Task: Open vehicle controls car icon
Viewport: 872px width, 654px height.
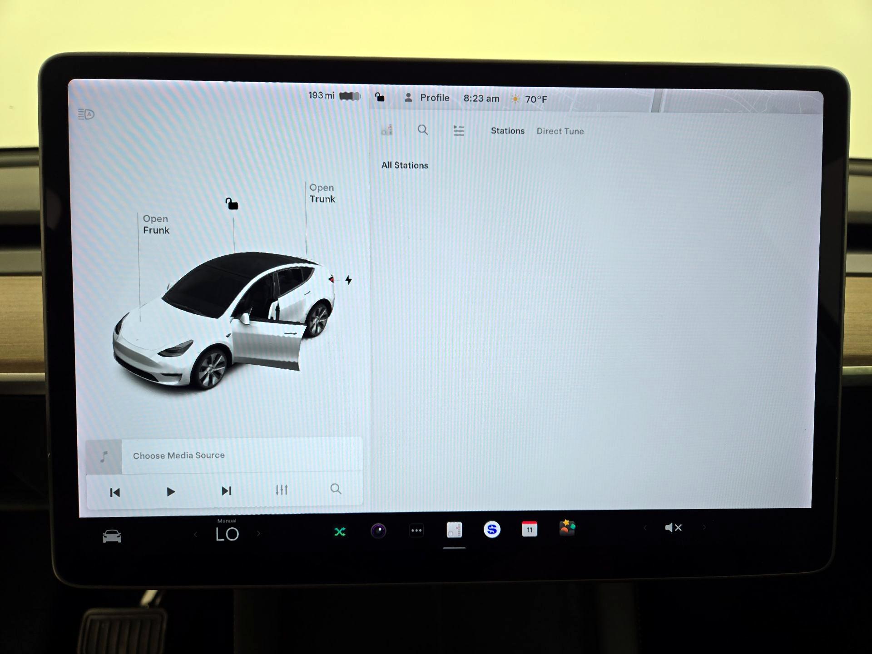Action: (112, 536)
